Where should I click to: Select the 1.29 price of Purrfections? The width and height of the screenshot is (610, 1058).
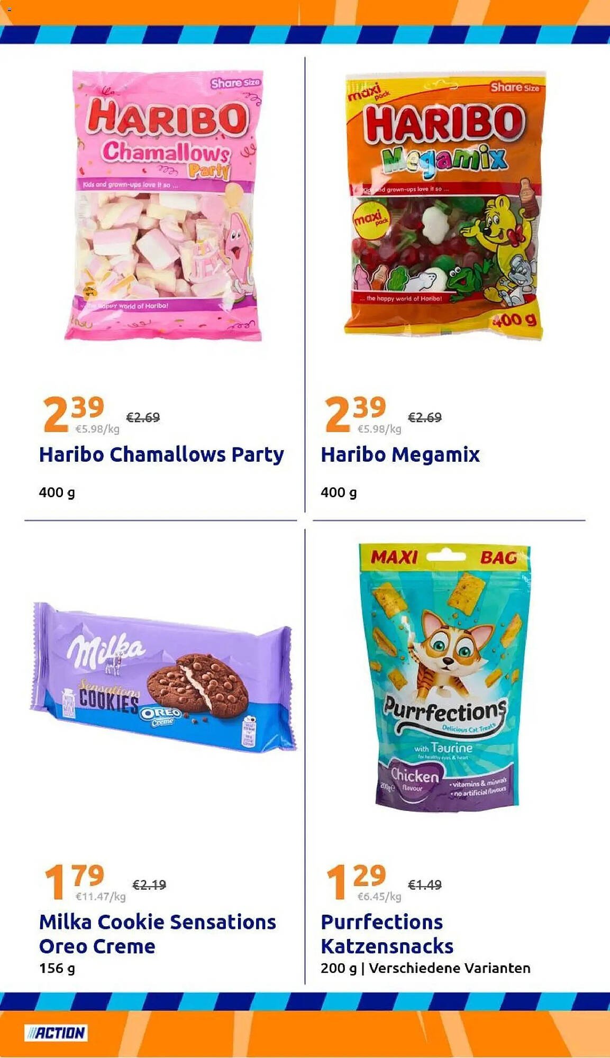click(x=356, y=881)
